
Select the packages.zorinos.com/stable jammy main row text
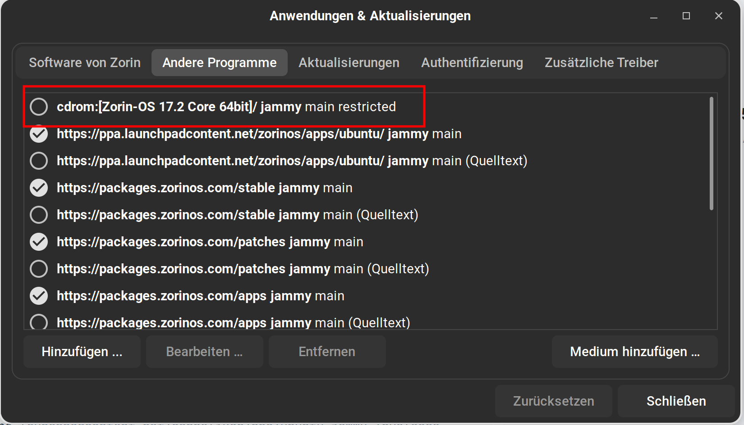[x=205, y=188]
